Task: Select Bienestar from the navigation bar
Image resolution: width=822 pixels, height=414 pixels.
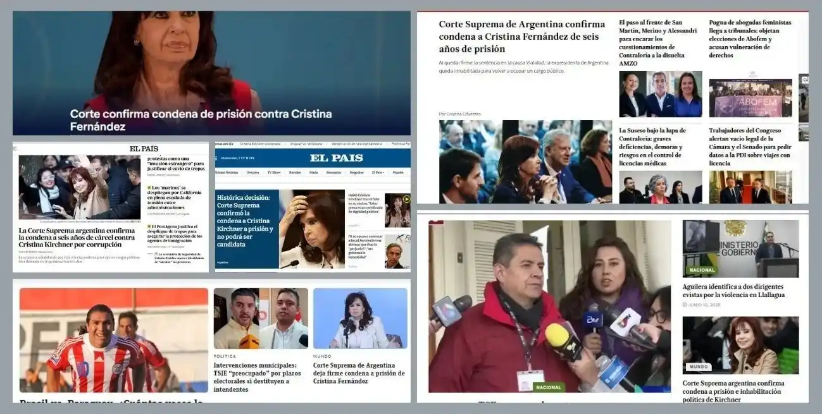Action: (334, 173)
